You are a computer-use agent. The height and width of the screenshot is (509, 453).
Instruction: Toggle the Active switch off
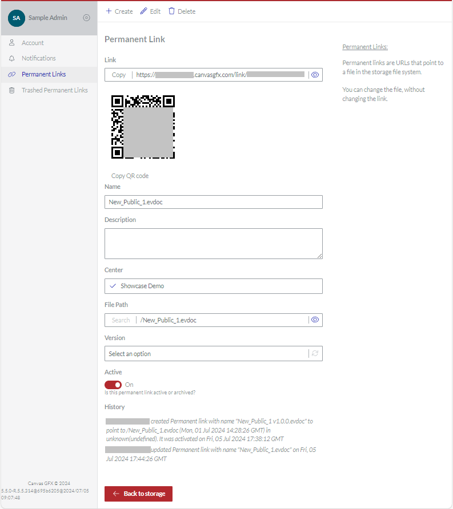113,385
